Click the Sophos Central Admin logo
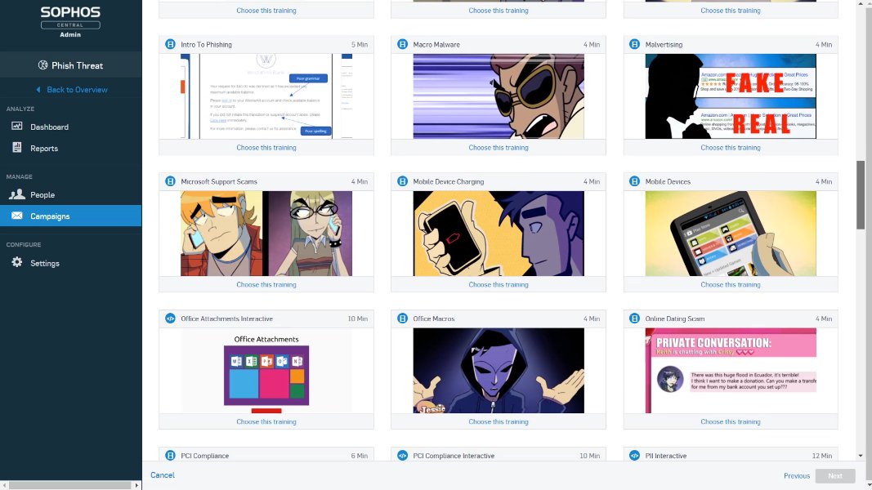Screen dimensions: 872x490 70,21
